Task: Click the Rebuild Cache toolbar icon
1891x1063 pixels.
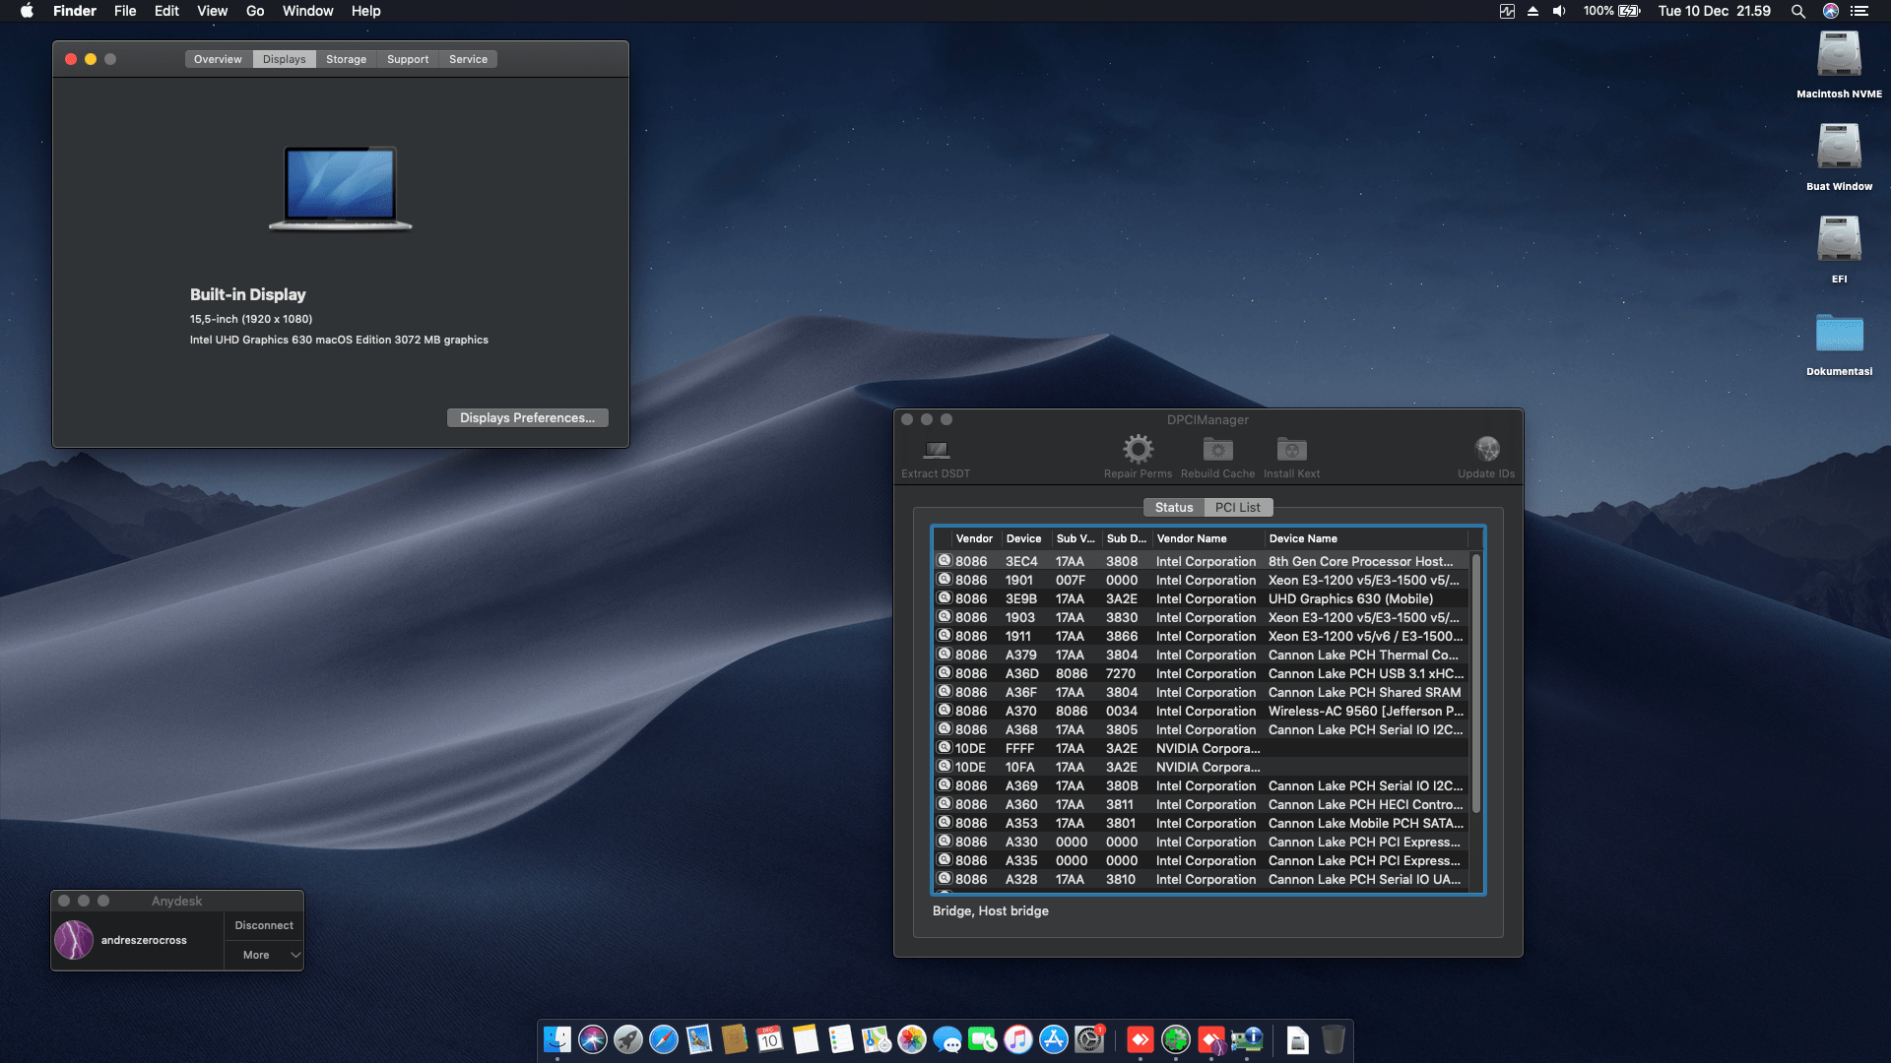Action: tap(1218, 450)
